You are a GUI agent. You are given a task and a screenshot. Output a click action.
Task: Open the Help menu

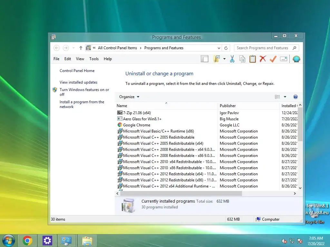(108, 59)
